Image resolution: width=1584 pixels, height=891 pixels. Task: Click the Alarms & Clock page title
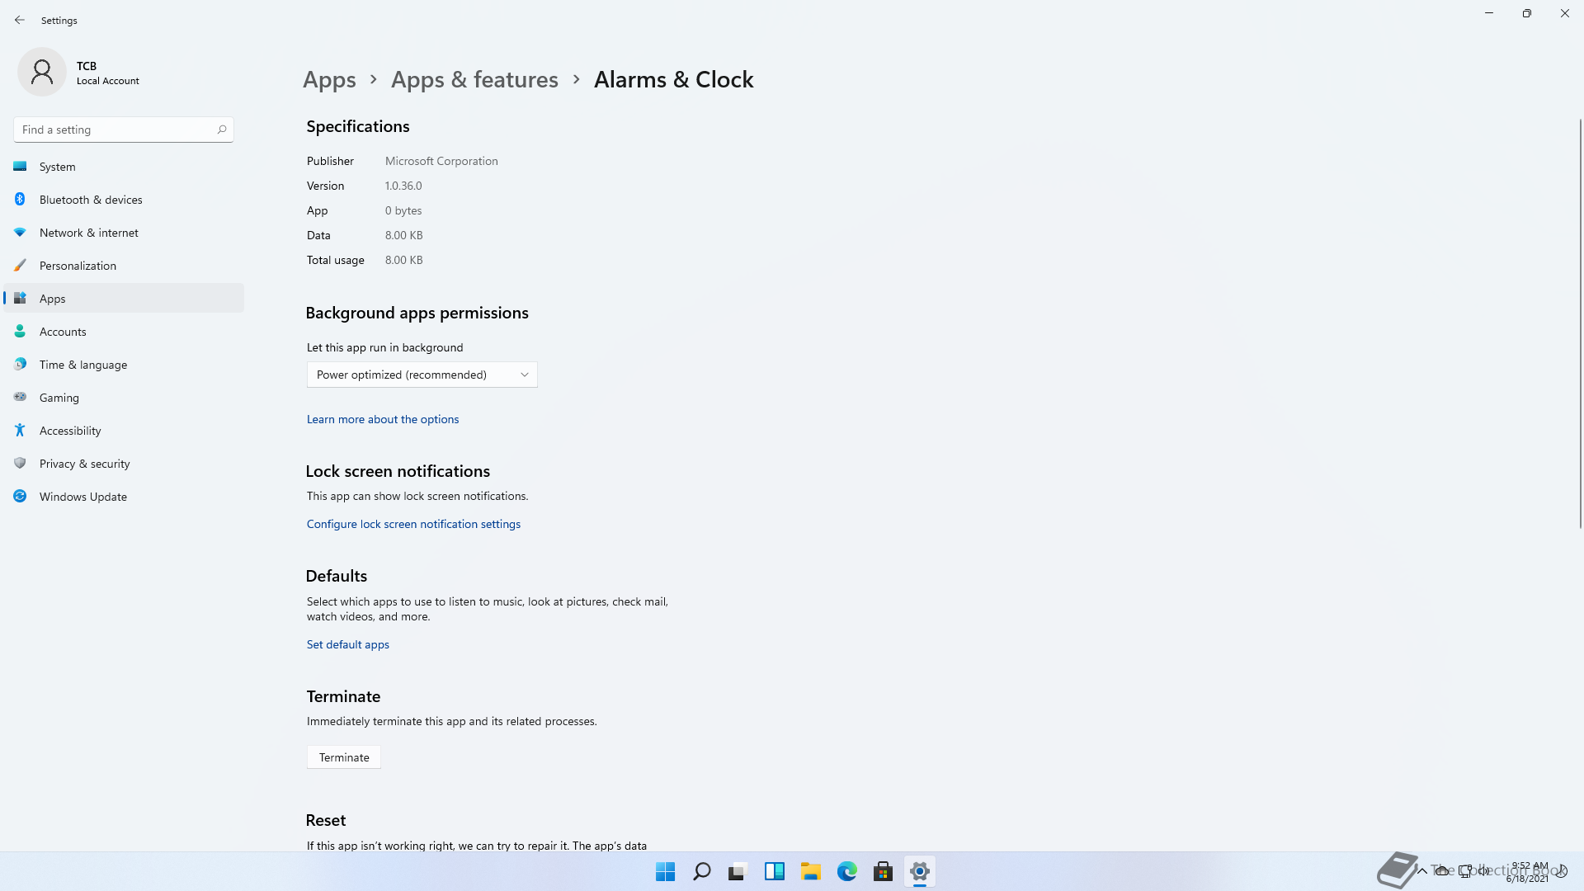pos(674,79)
